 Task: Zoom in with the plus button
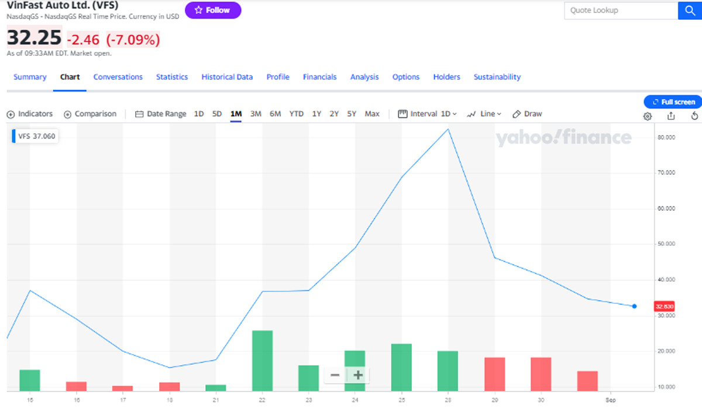pos(358,375)
